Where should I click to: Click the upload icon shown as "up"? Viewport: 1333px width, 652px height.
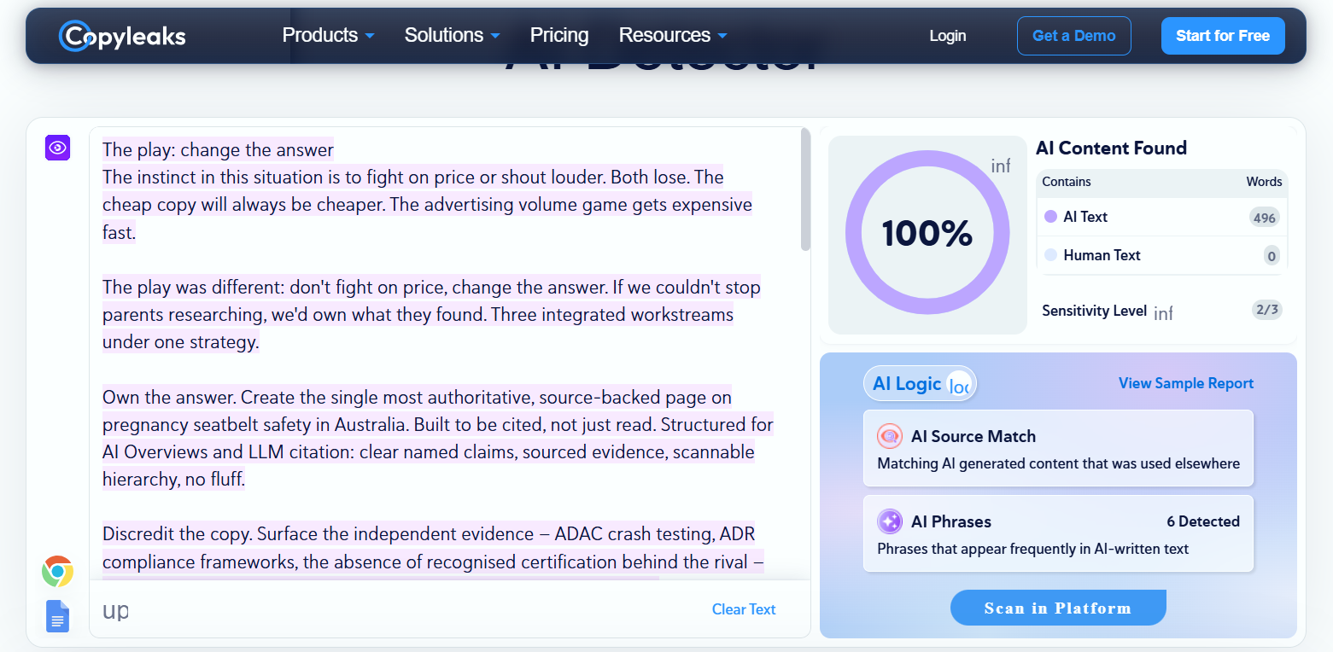coord(115,610)
